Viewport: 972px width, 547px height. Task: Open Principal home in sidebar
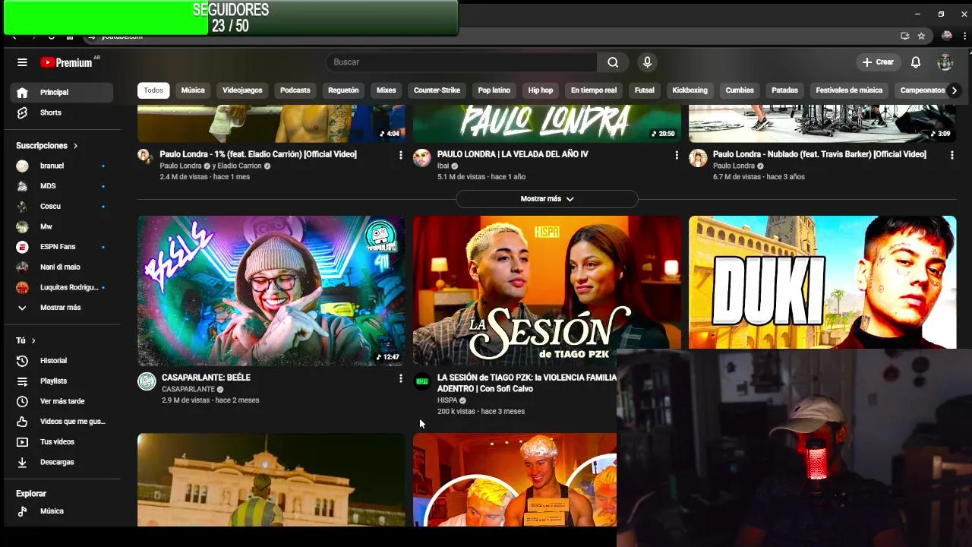click(62, 92)
